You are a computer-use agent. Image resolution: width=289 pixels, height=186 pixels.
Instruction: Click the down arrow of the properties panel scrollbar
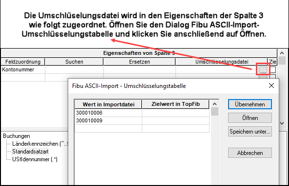282,123
